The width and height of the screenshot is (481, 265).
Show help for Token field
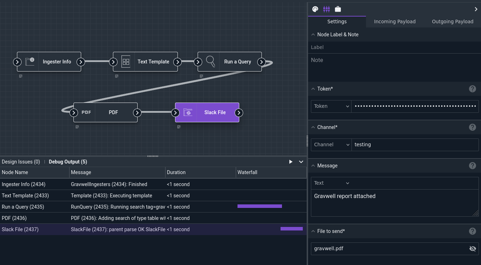coord(473,89)
